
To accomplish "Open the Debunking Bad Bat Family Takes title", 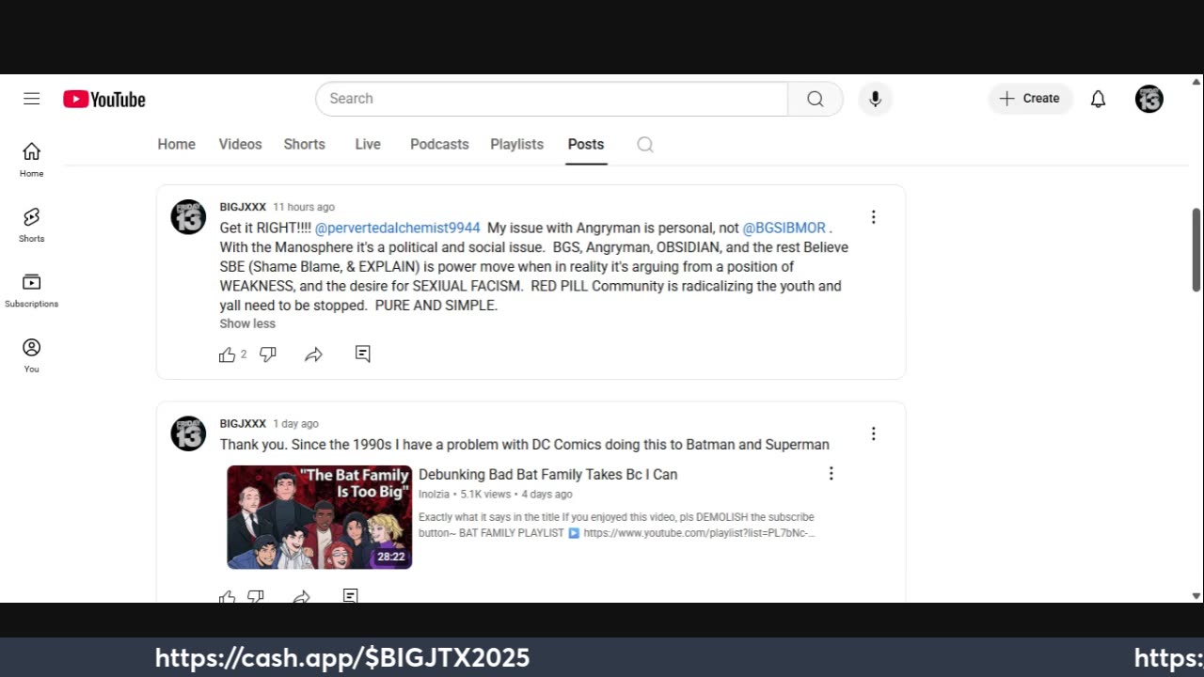I will click(547, 475).
